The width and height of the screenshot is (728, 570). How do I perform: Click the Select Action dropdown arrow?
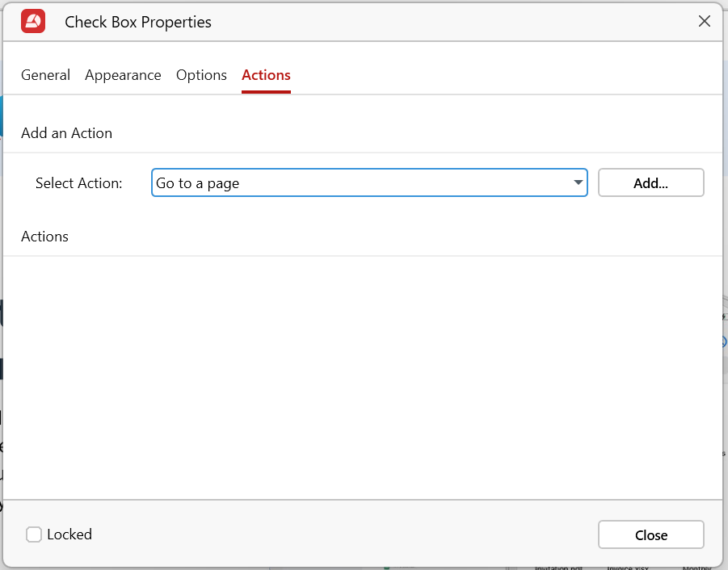[x=578, y=183]
